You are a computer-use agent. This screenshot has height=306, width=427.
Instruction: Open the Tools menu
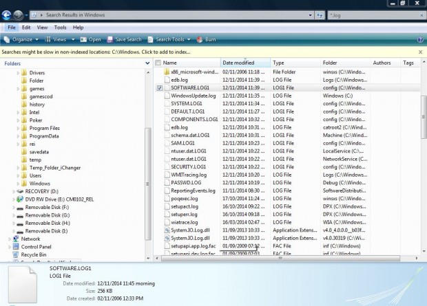coord(60,28)
